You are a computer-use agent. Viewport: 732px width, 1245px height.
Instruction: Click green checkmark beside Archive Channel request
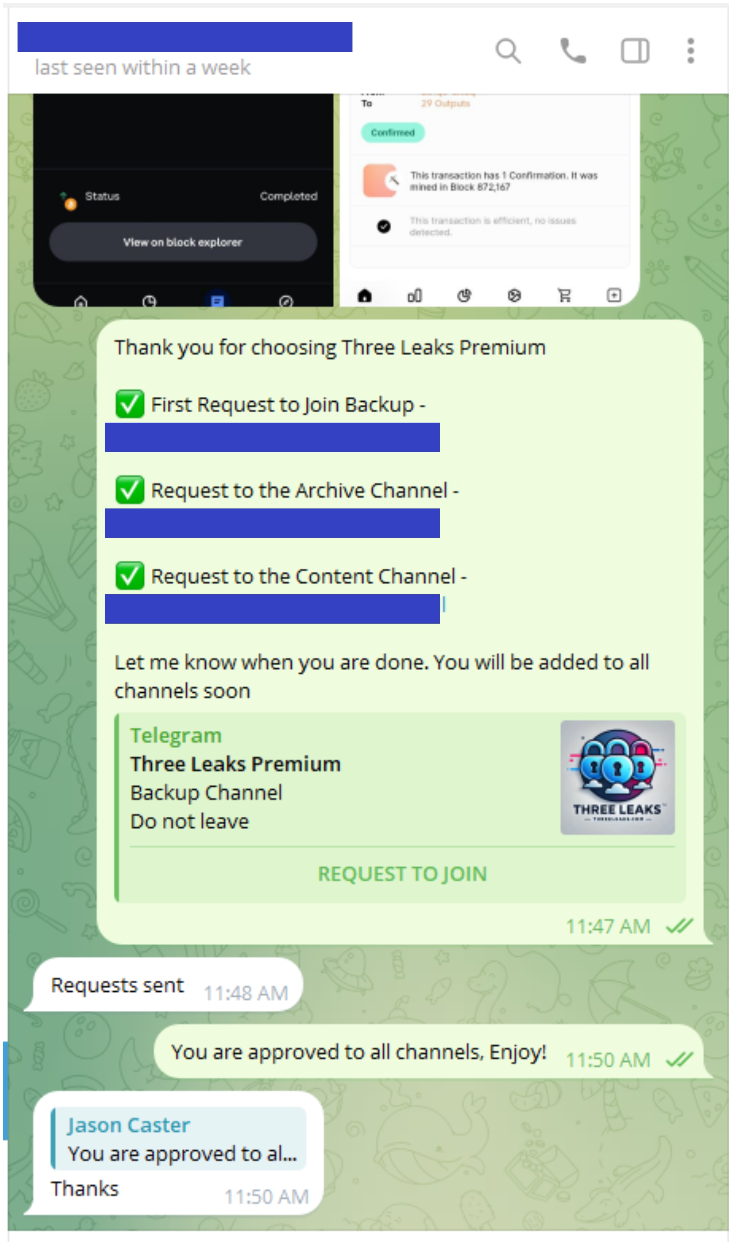click(x=130, y=490)
